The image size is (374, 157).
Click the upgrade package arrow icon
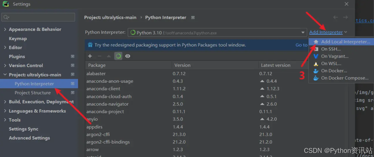[x=109, y=56]
